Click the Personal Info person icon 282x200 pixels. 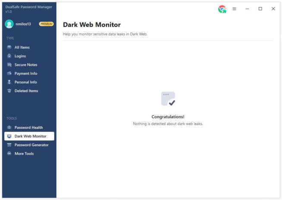click(x=9, y=82)
